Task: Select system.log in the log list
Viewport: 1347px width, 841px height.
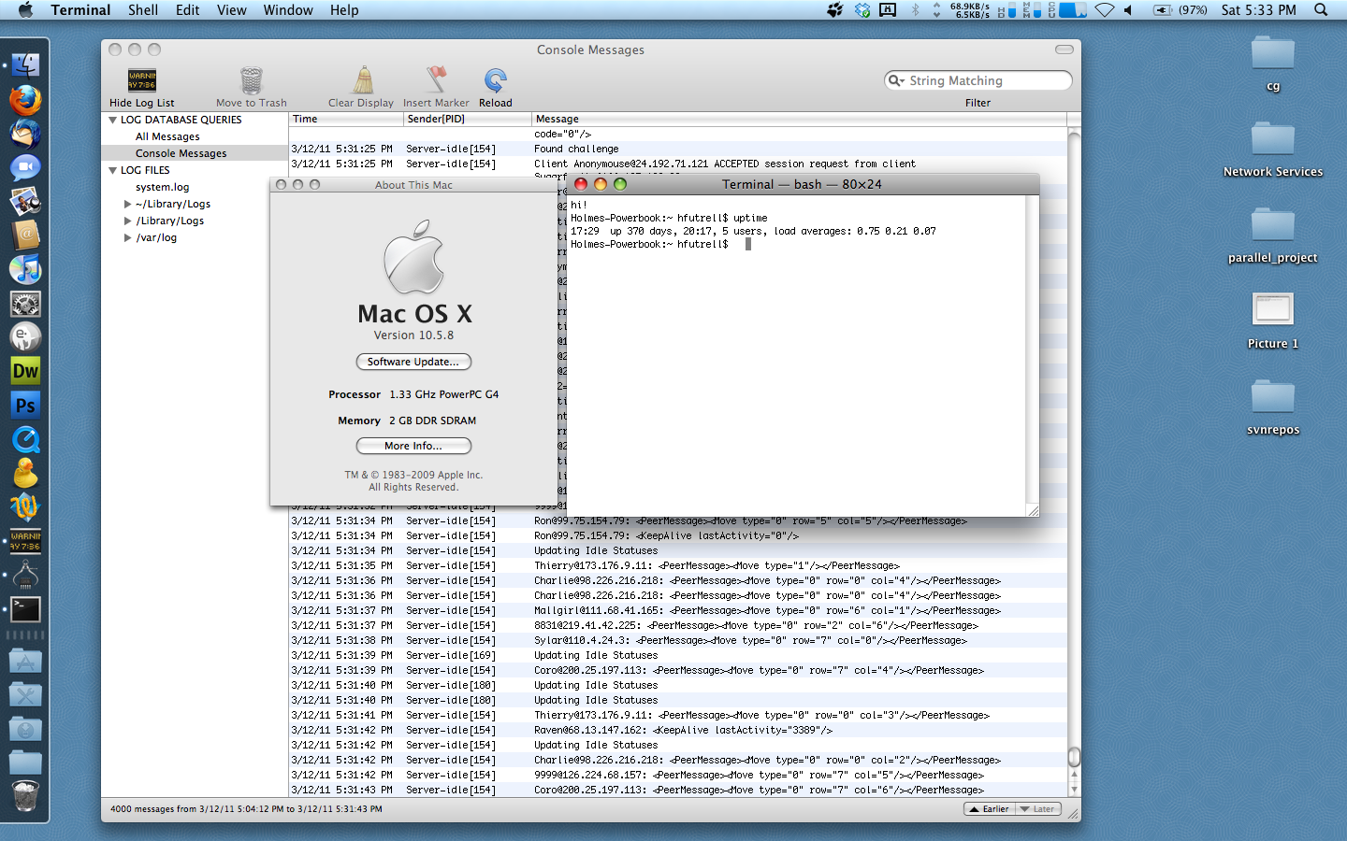Action: (x=162, y=187)
